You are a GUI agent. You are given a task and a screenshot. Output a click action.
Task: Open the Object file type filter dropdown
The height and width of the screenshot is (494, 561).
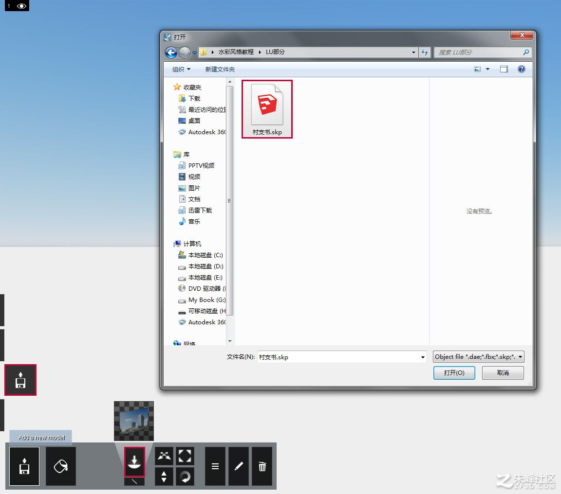coord(478,356)
